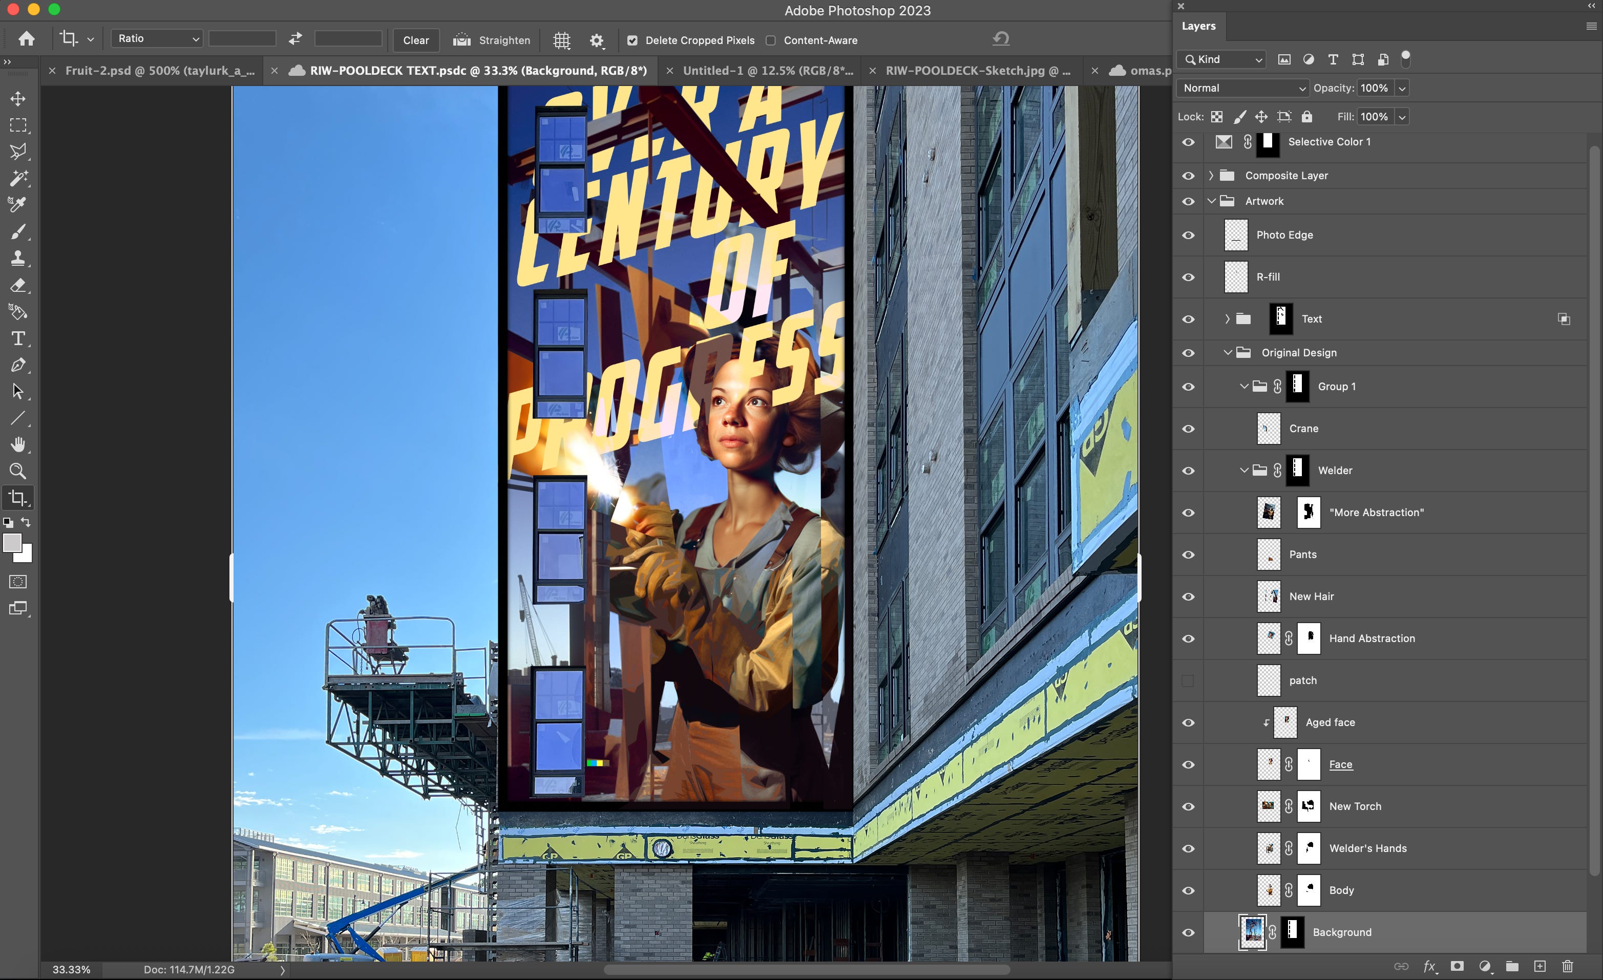This screenshot has width=1603, height=980.
Task: Open crop overlay grid options
Action: coord(561,40)
